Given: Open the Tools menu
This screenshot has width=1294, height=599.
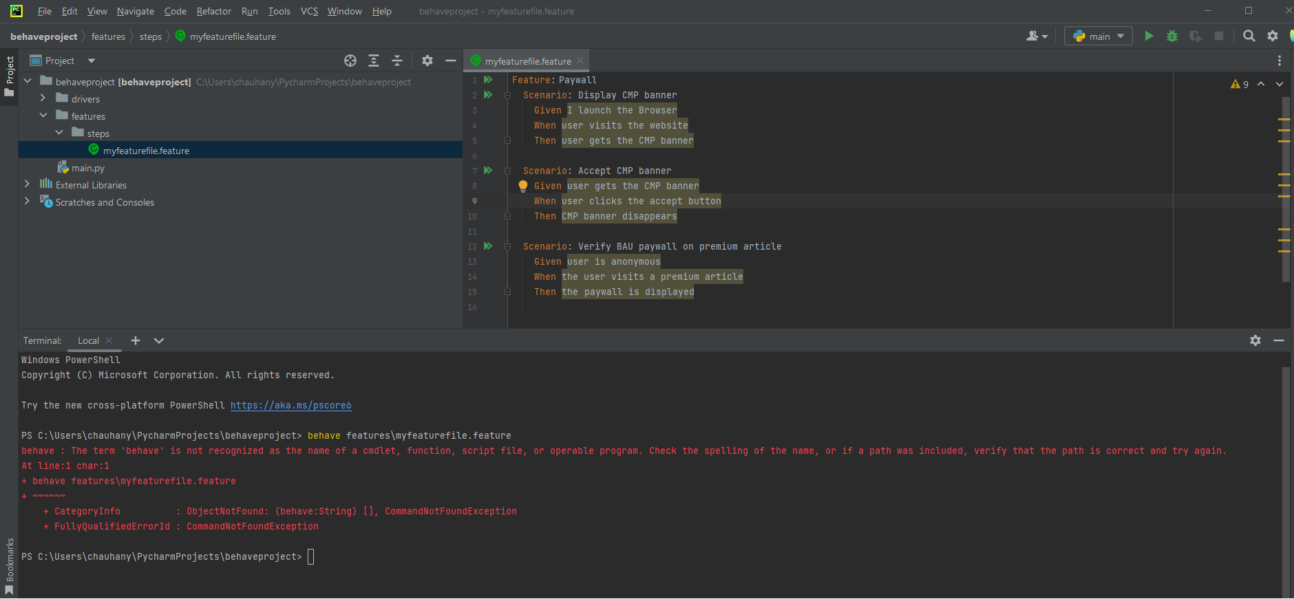Looking at the screenshot, I should click(x=279, y=11).
